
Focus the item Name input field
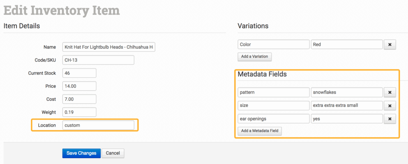[x=109, y=47]
